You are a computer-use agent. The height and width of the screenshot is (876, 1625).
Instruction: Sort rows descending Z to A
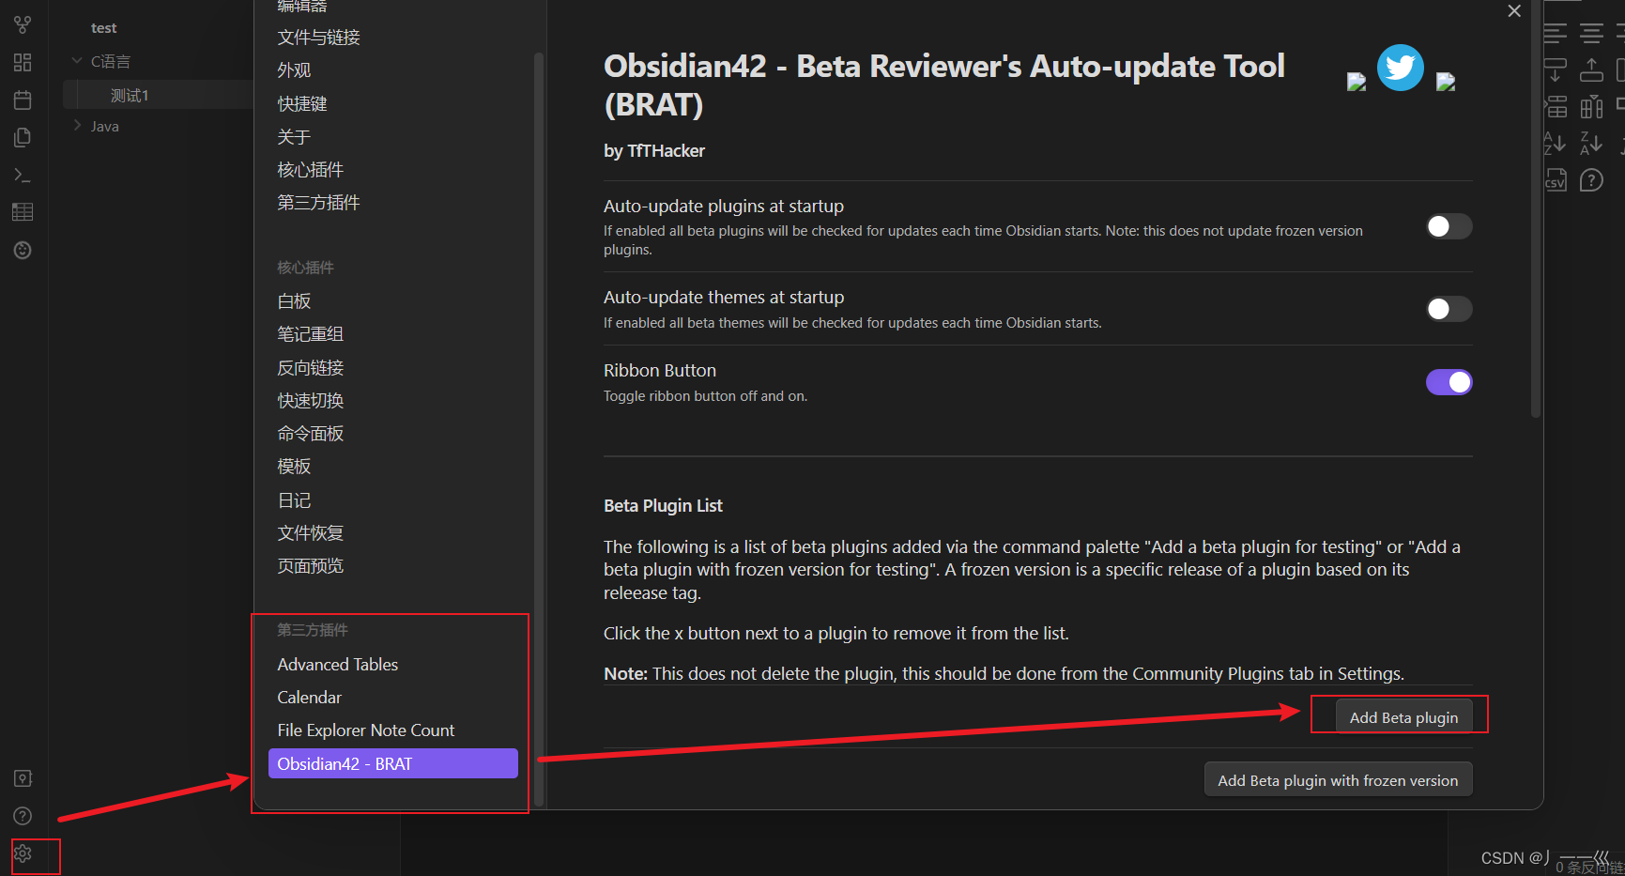1591,144
